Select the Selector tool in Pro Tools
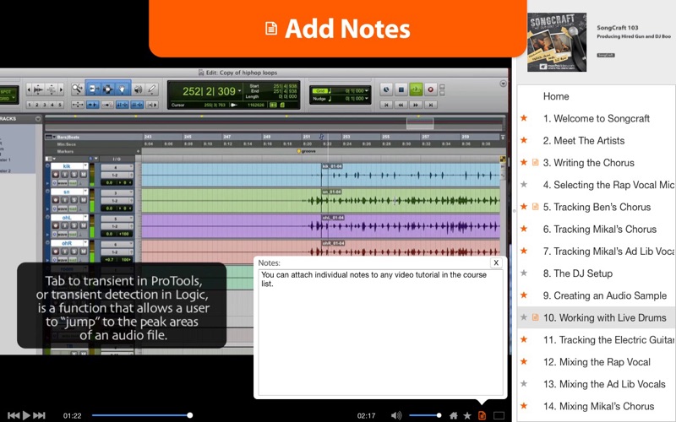The image size is (676, 422). click(x=108, y=89)
